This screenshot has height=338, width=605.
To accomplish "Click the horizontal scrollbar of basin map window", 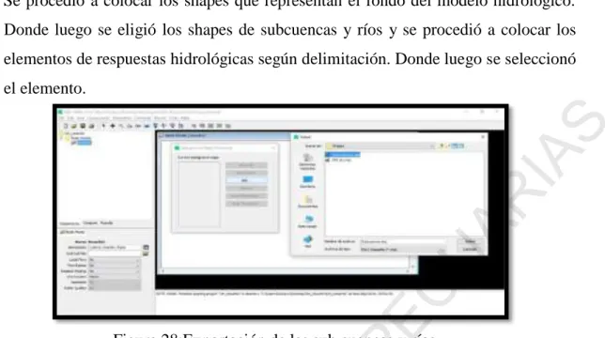I will (286, 271).
